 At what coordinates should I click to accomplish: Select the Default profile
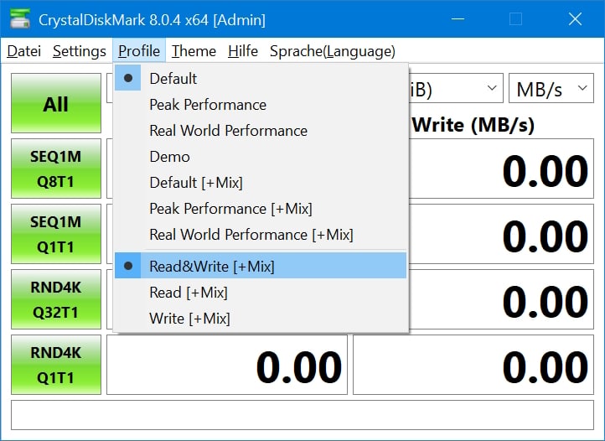[261, 79]
